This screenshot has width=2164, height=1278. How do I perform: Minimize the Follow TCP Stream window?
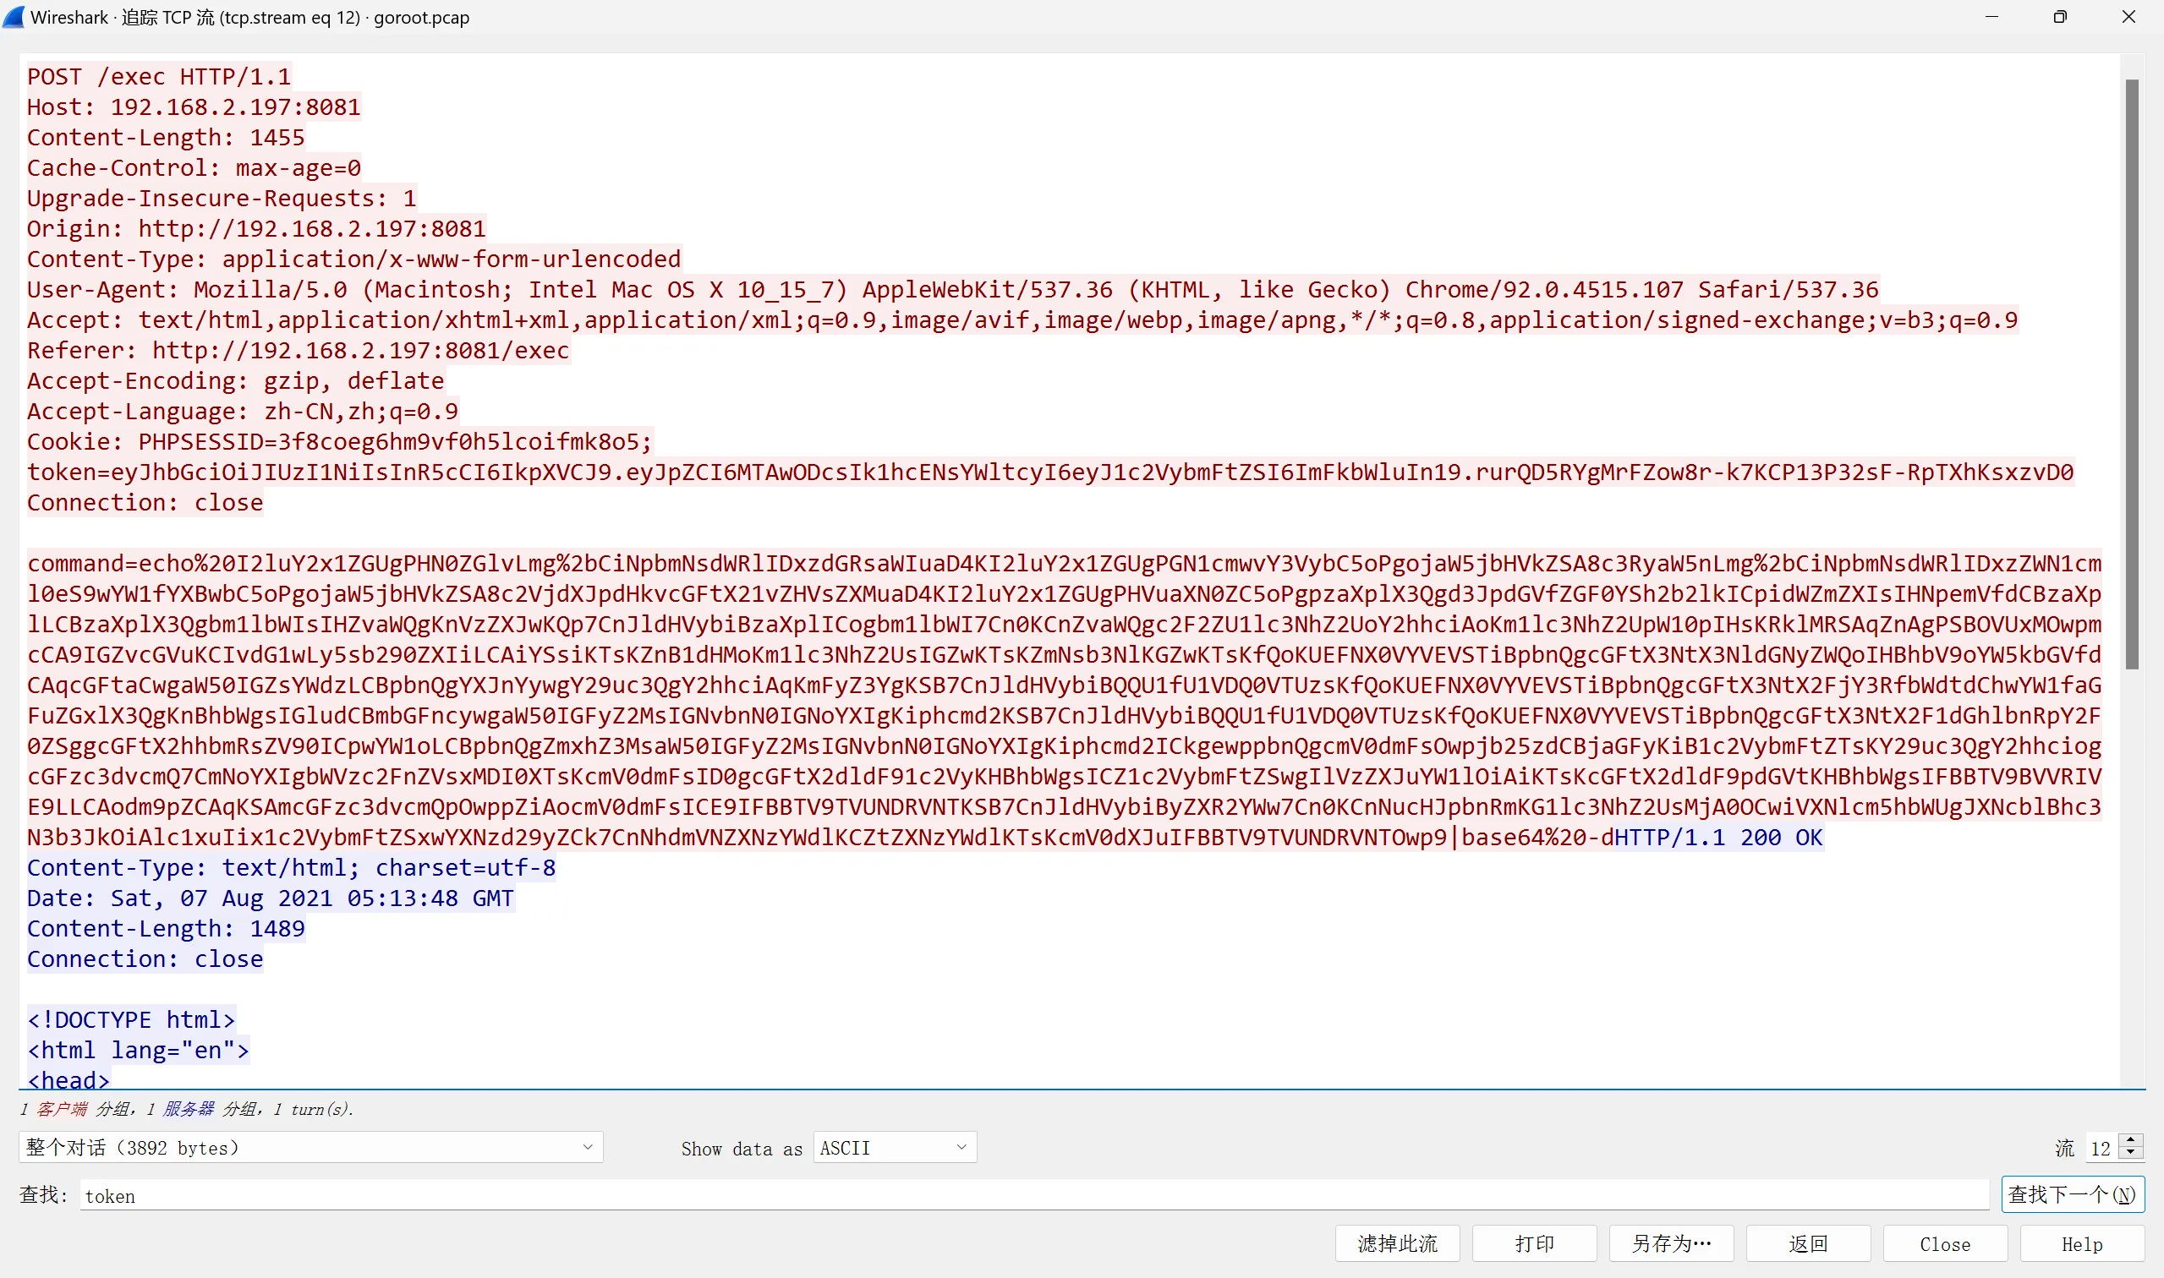coord(1991,17)
